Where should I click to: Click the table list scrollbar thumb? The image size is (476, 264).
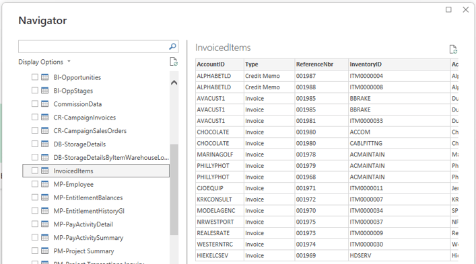click(x=174, y=189)
